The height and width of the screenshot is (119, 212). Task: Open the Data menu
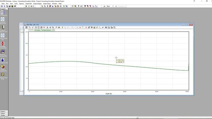tap(3, 4)
